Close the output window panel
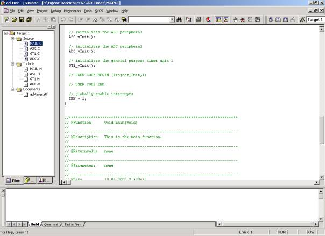 click(x=3, y=191)
